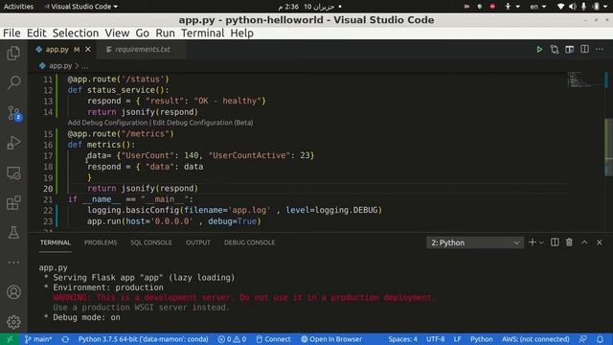Open the Extensions view
The width and height of the screenshot is (613, 345).
click(x=13, y=202)
